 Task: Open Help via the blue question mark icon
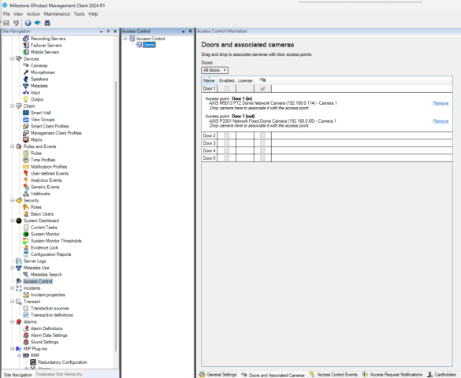[28, 23]
